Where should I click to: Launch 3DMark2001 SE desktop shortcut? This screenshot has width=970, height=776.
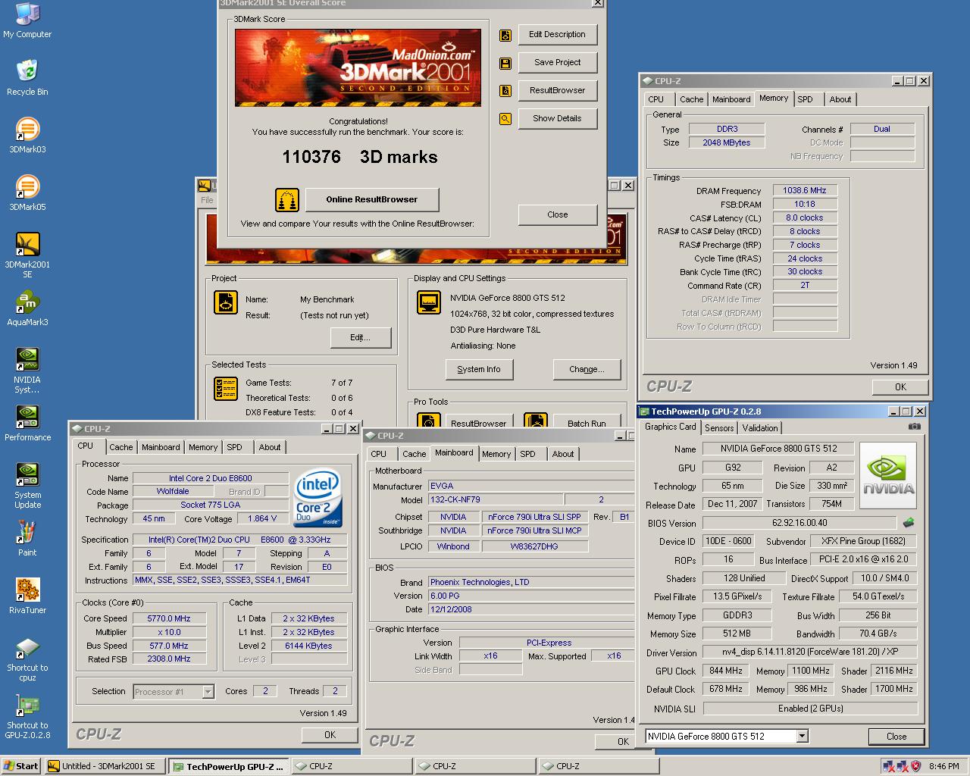pyautogui.click(x=27, y=255)
